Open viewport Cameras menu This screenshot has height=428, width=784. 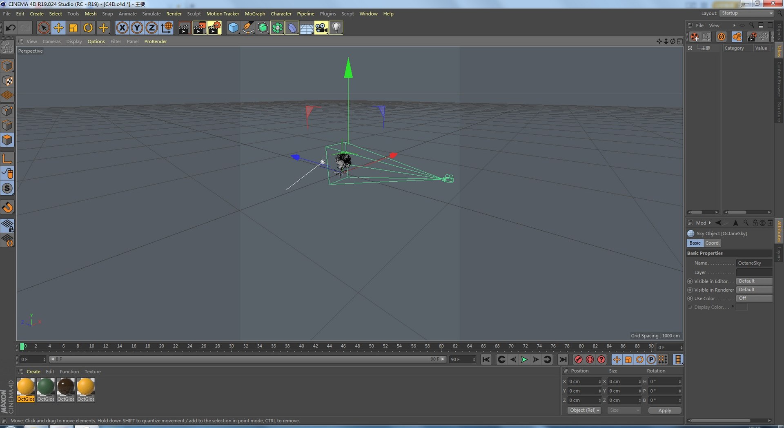click(51, 41)
